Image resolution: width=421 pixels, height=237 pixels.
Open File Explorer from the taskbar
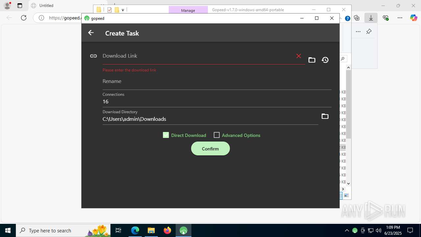(151, 230)
